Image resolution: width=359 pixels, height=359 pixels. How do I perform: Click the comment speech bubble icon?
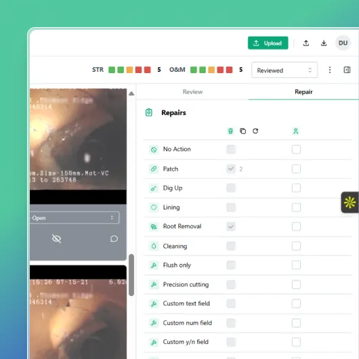114,238
